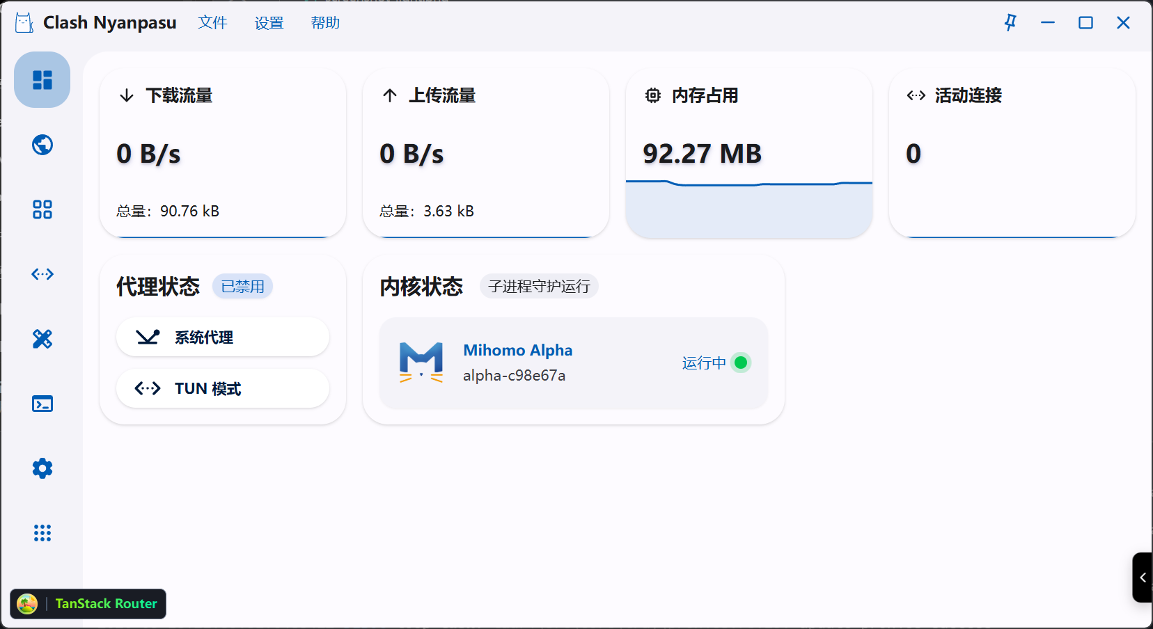Click the 0 B/s value under 下载流量
This screenshot has width=1153, height=629.
149,154
